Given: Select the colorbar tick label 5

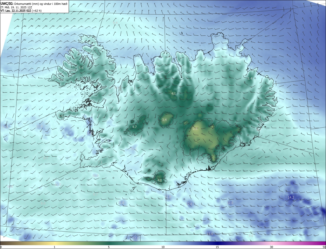Looking at the screenshot, I should coord(109,247).
